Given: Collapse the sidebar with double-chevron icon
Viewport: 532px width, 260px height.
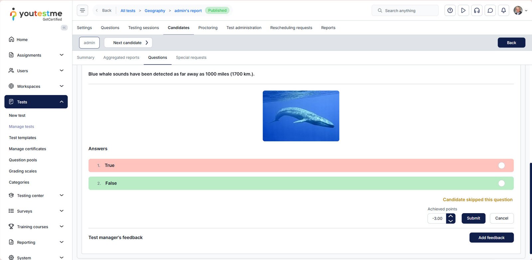Looking at the screenshot, I should [x=64, y=28].
